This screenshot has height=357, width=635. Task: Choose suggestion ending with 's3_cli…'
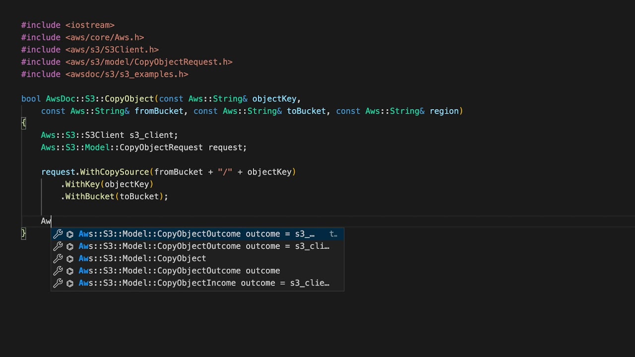(197, 246)
